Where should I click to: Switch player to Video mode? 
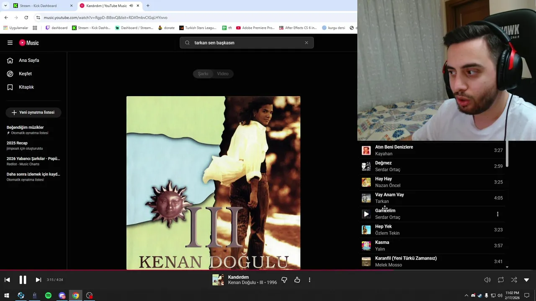pos(223,74)
